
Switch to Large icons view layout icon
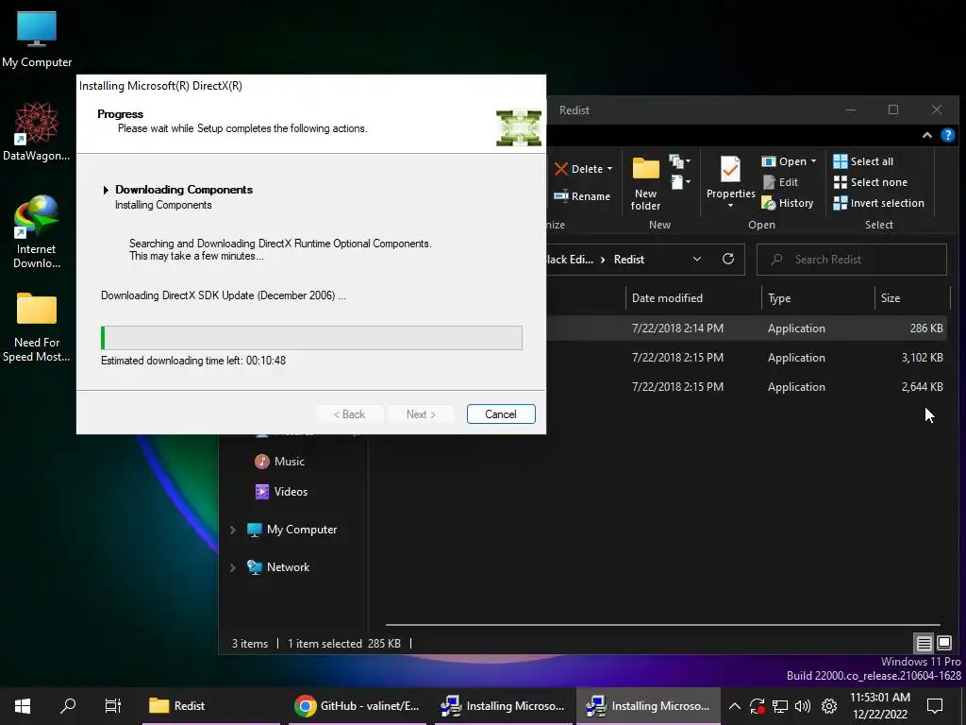pos(943,644)
